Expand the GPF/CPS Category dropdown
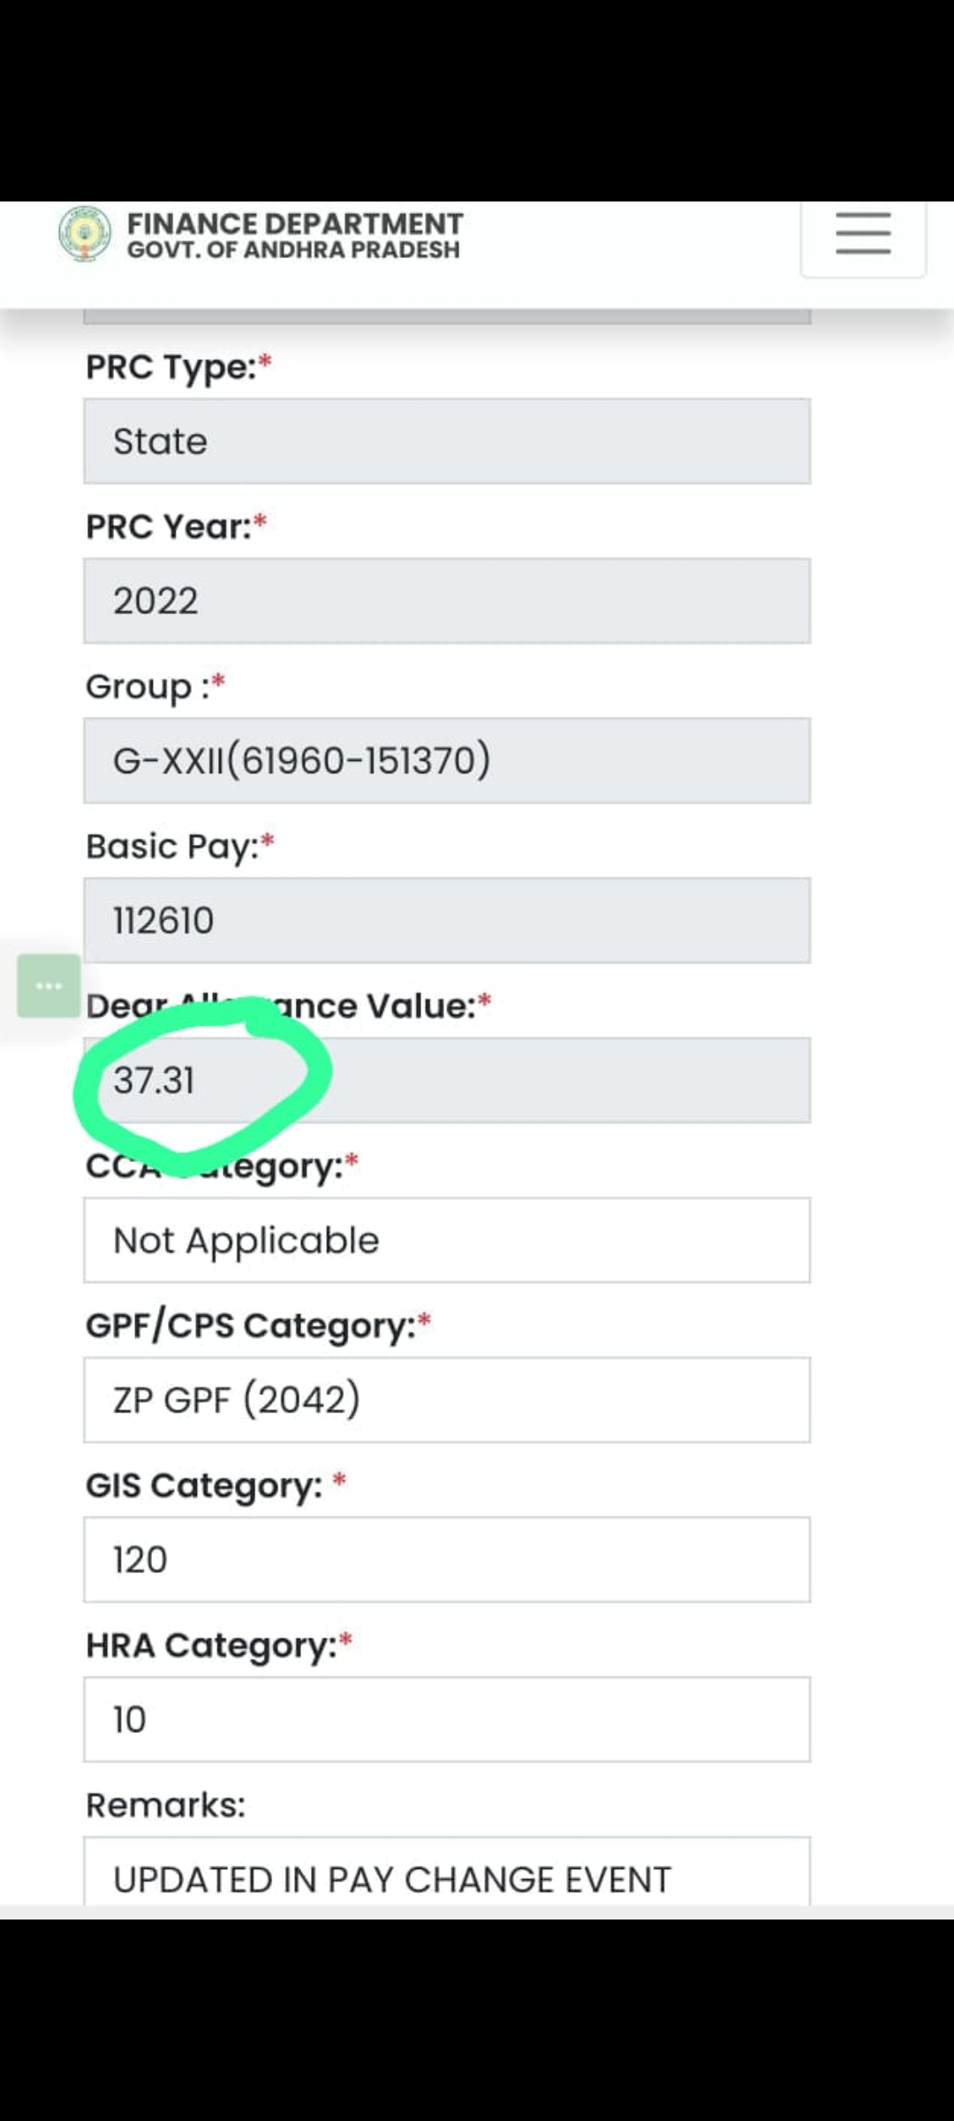This screenshot has width=954, height=2121. click(x=447, y=1400)
